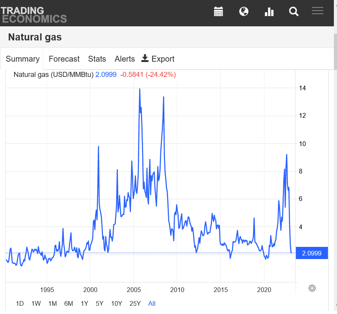Click the search magnifier icon
The width and height of the screenshot is (337, 314).
[x=294, y=12]
